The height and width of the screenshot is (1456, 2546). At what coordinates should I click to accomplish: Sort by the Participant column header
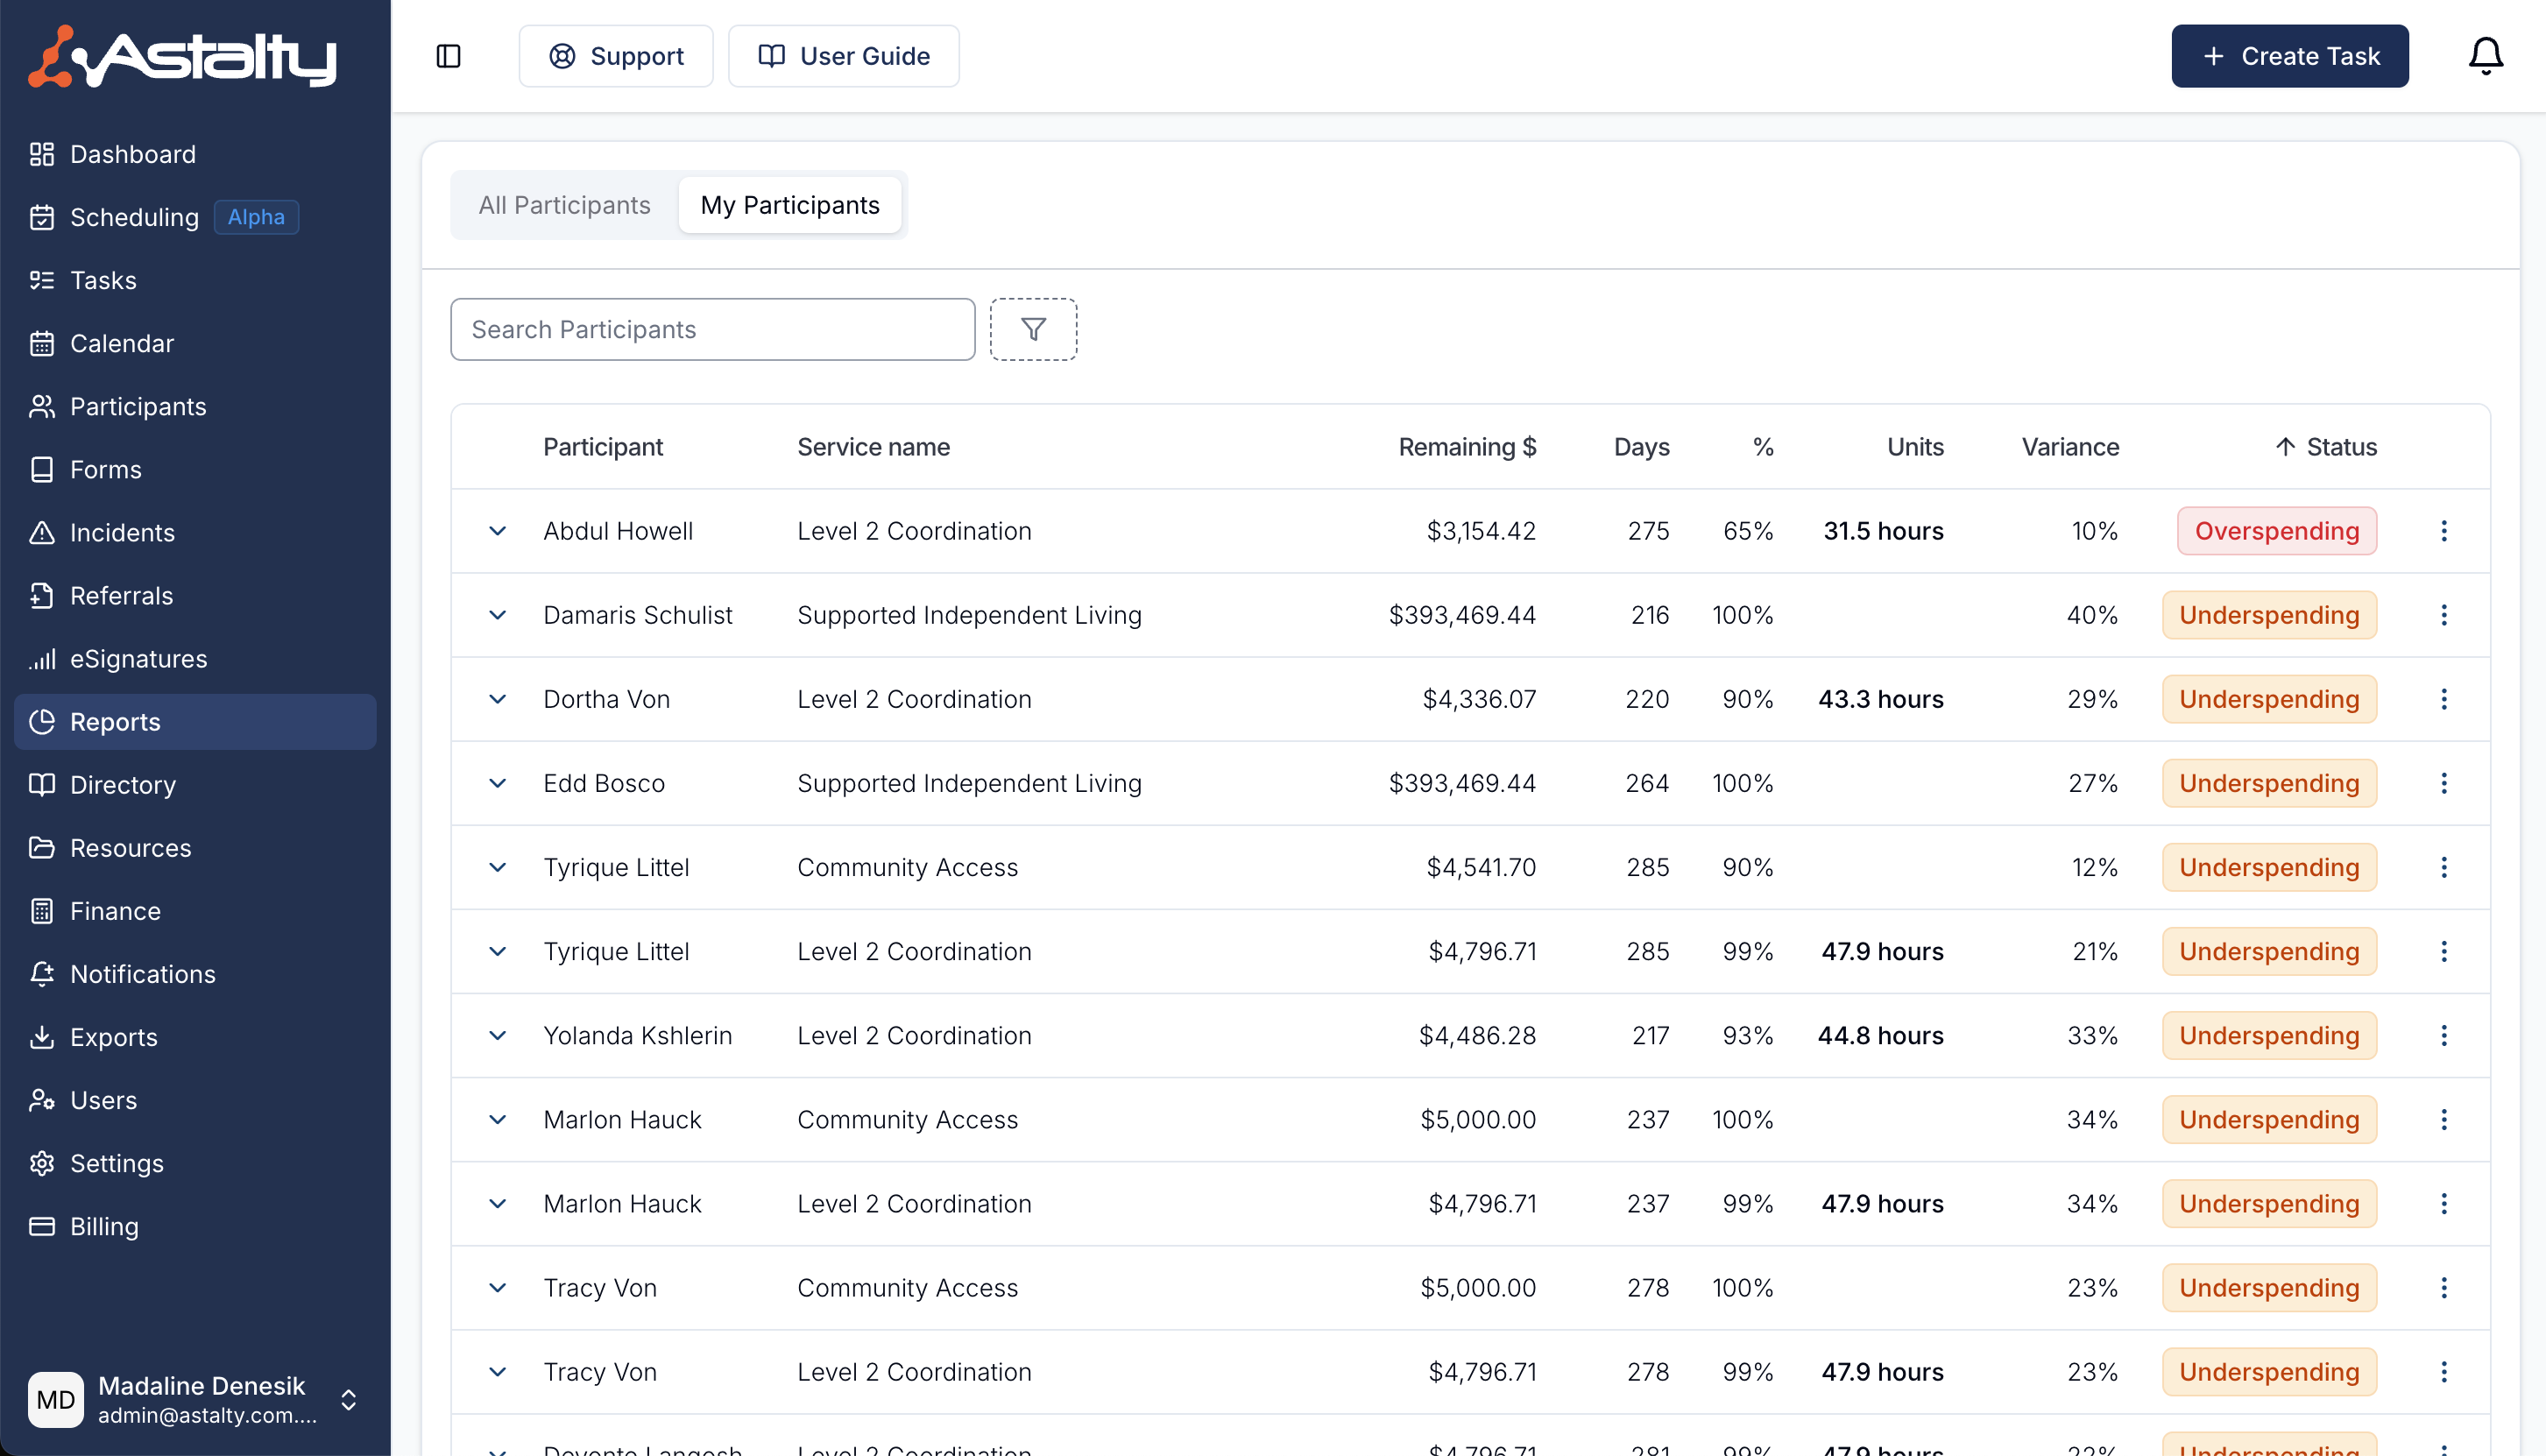[602, 447]
